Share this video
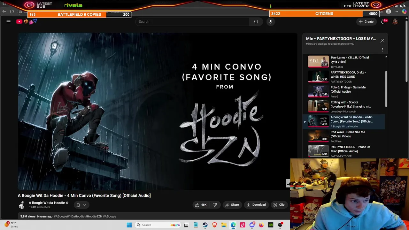This screenshot has width=409, height=230. (x=232, y=205)
